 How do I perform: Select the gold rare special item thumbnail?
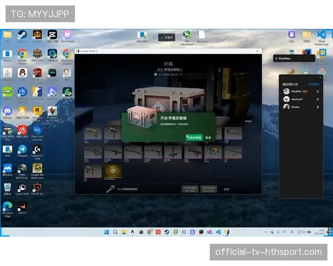(x=113, y=171)
